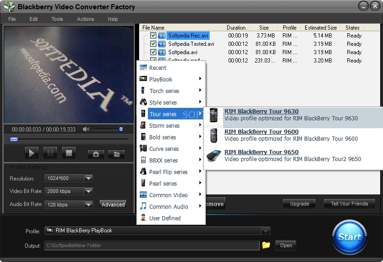Start playback with the Play button
Image resolution: width=383 pixels, height=262 pixels.
tap(32, 153)
